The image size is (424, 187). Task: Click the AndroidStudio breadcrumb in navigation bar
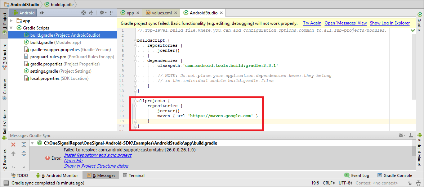[21, 4]
